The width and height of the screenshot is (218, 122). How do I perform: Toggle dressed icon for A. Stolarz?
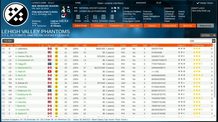tap(3, 53)
